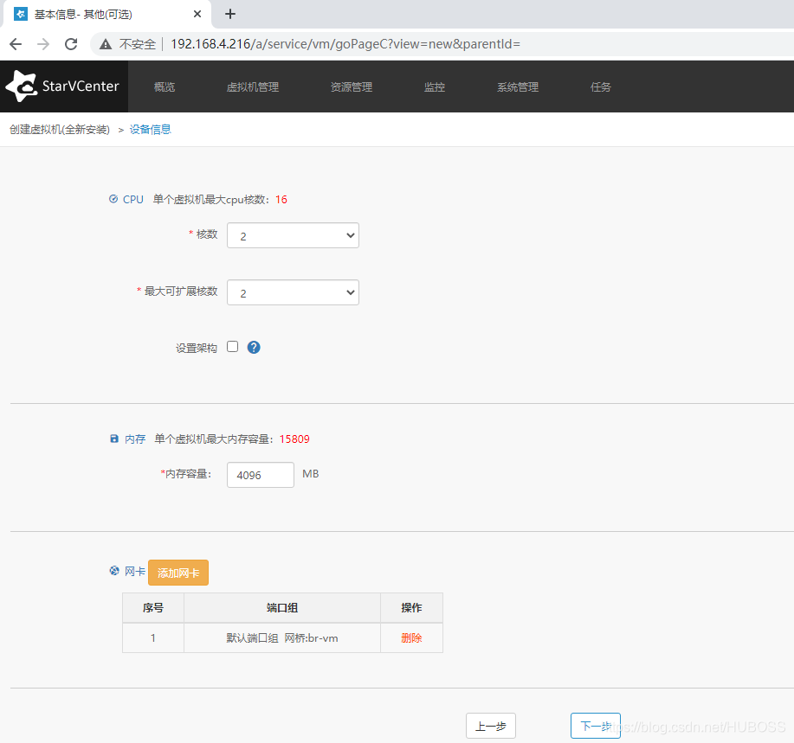Open the 任务 menu
794x743 pixels.
click(601, 87)
